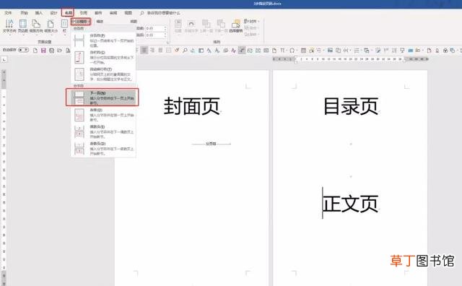Click the pink Save icon in quick toolbar
This screenshot has height=286, width=462.
[43, 51]
